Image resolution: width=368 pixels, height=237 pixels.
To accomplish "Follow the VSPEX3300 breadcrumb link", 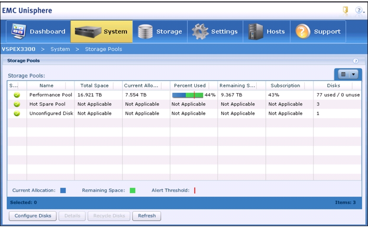I will (x=19, y=49).
